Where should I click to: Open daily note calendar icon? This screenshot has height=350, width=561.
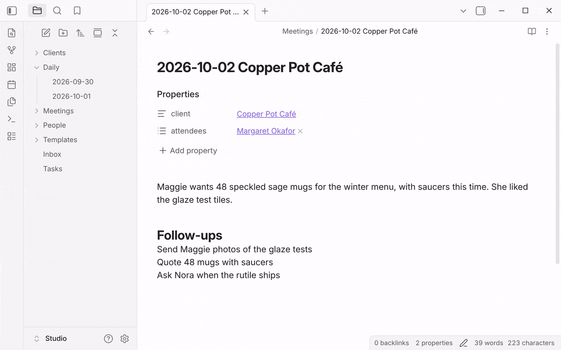pyautogui.click(x=12, y=84)
